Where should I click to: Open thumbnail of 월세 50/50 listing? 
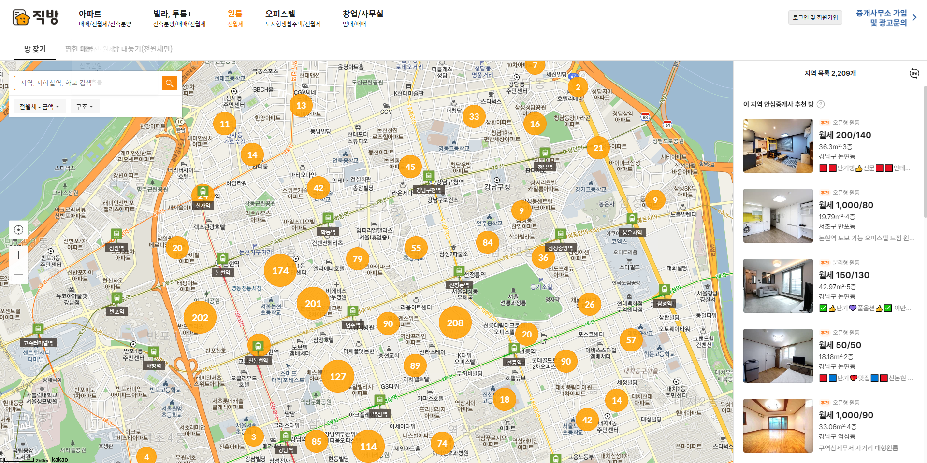(778, 356)
